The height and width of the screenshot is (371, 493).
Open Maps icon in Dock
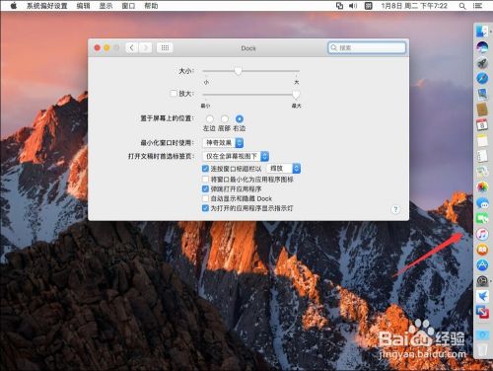[x=482, y=172]
